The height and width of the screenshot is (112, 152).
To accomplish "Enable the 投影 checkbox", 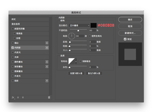I will [13, 81].
